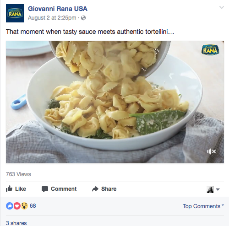Click the commenting profile avatar thumbnail
This screenshot has width=229, height=226.
coord(210,189)
